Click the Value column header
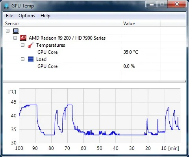 pyautogui.click(x=141, y=24)
